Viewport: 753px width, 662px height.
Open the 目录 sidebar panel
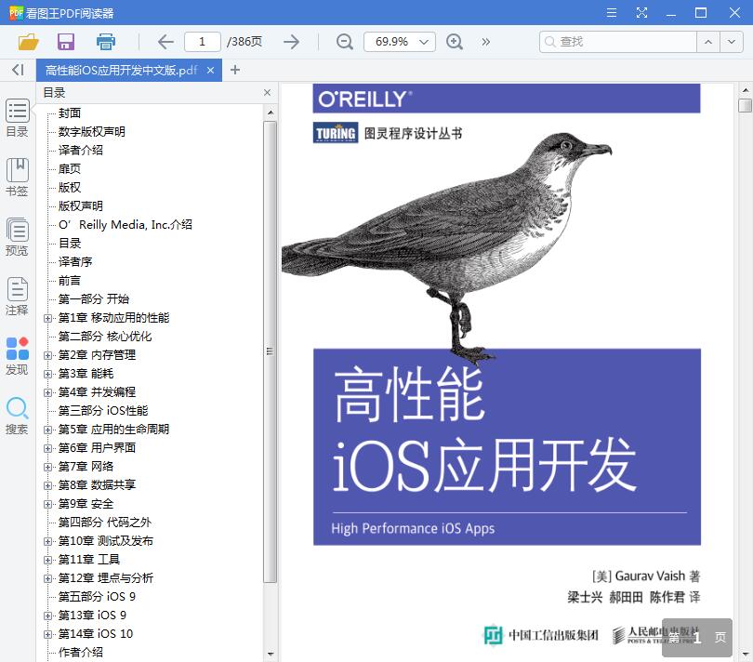point(18,118)
